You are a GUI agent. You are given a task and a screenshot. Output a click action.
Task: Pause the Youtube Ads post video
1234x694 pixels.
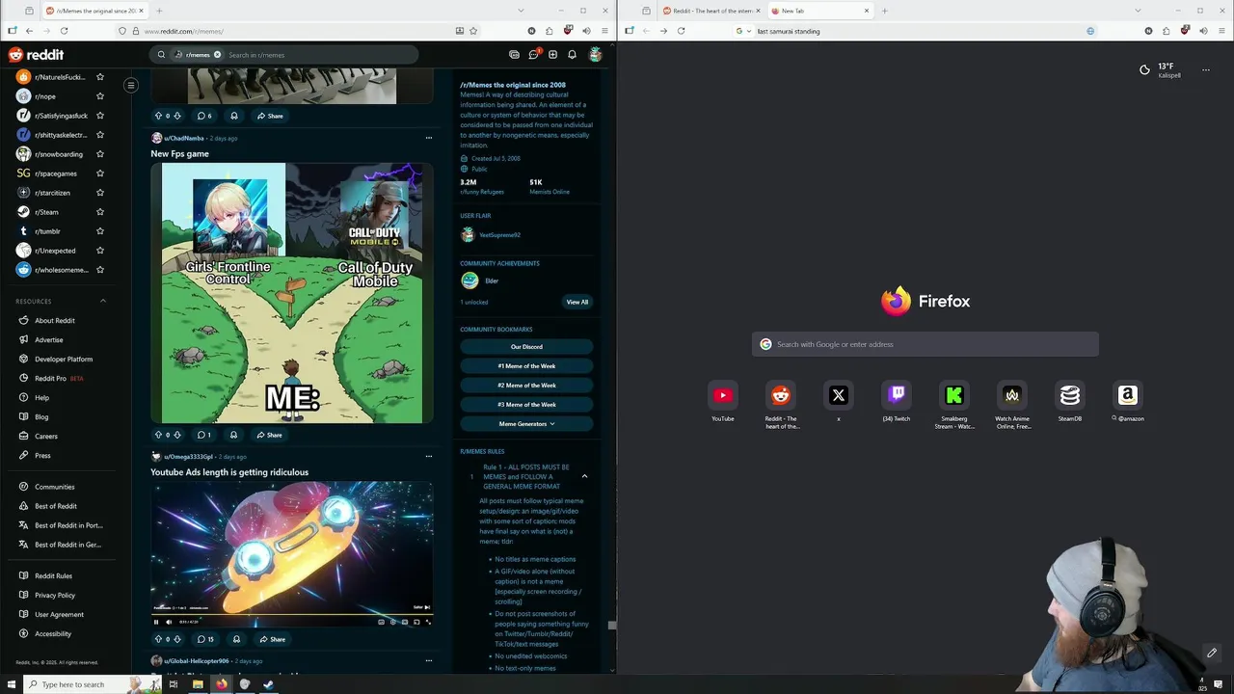(x=157, y=622)
